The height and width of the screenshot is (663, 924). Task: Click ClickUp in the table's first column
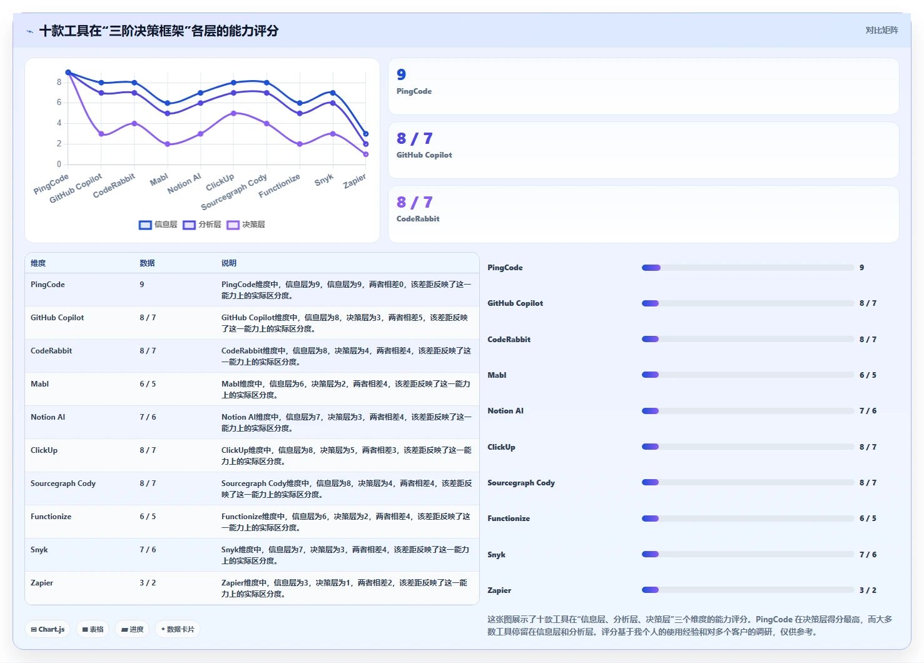44,450
